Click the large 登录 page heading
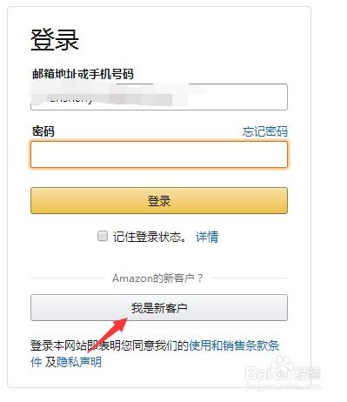Image resolution: width=347 pixels, height=402 pixels. pos(55,40)
